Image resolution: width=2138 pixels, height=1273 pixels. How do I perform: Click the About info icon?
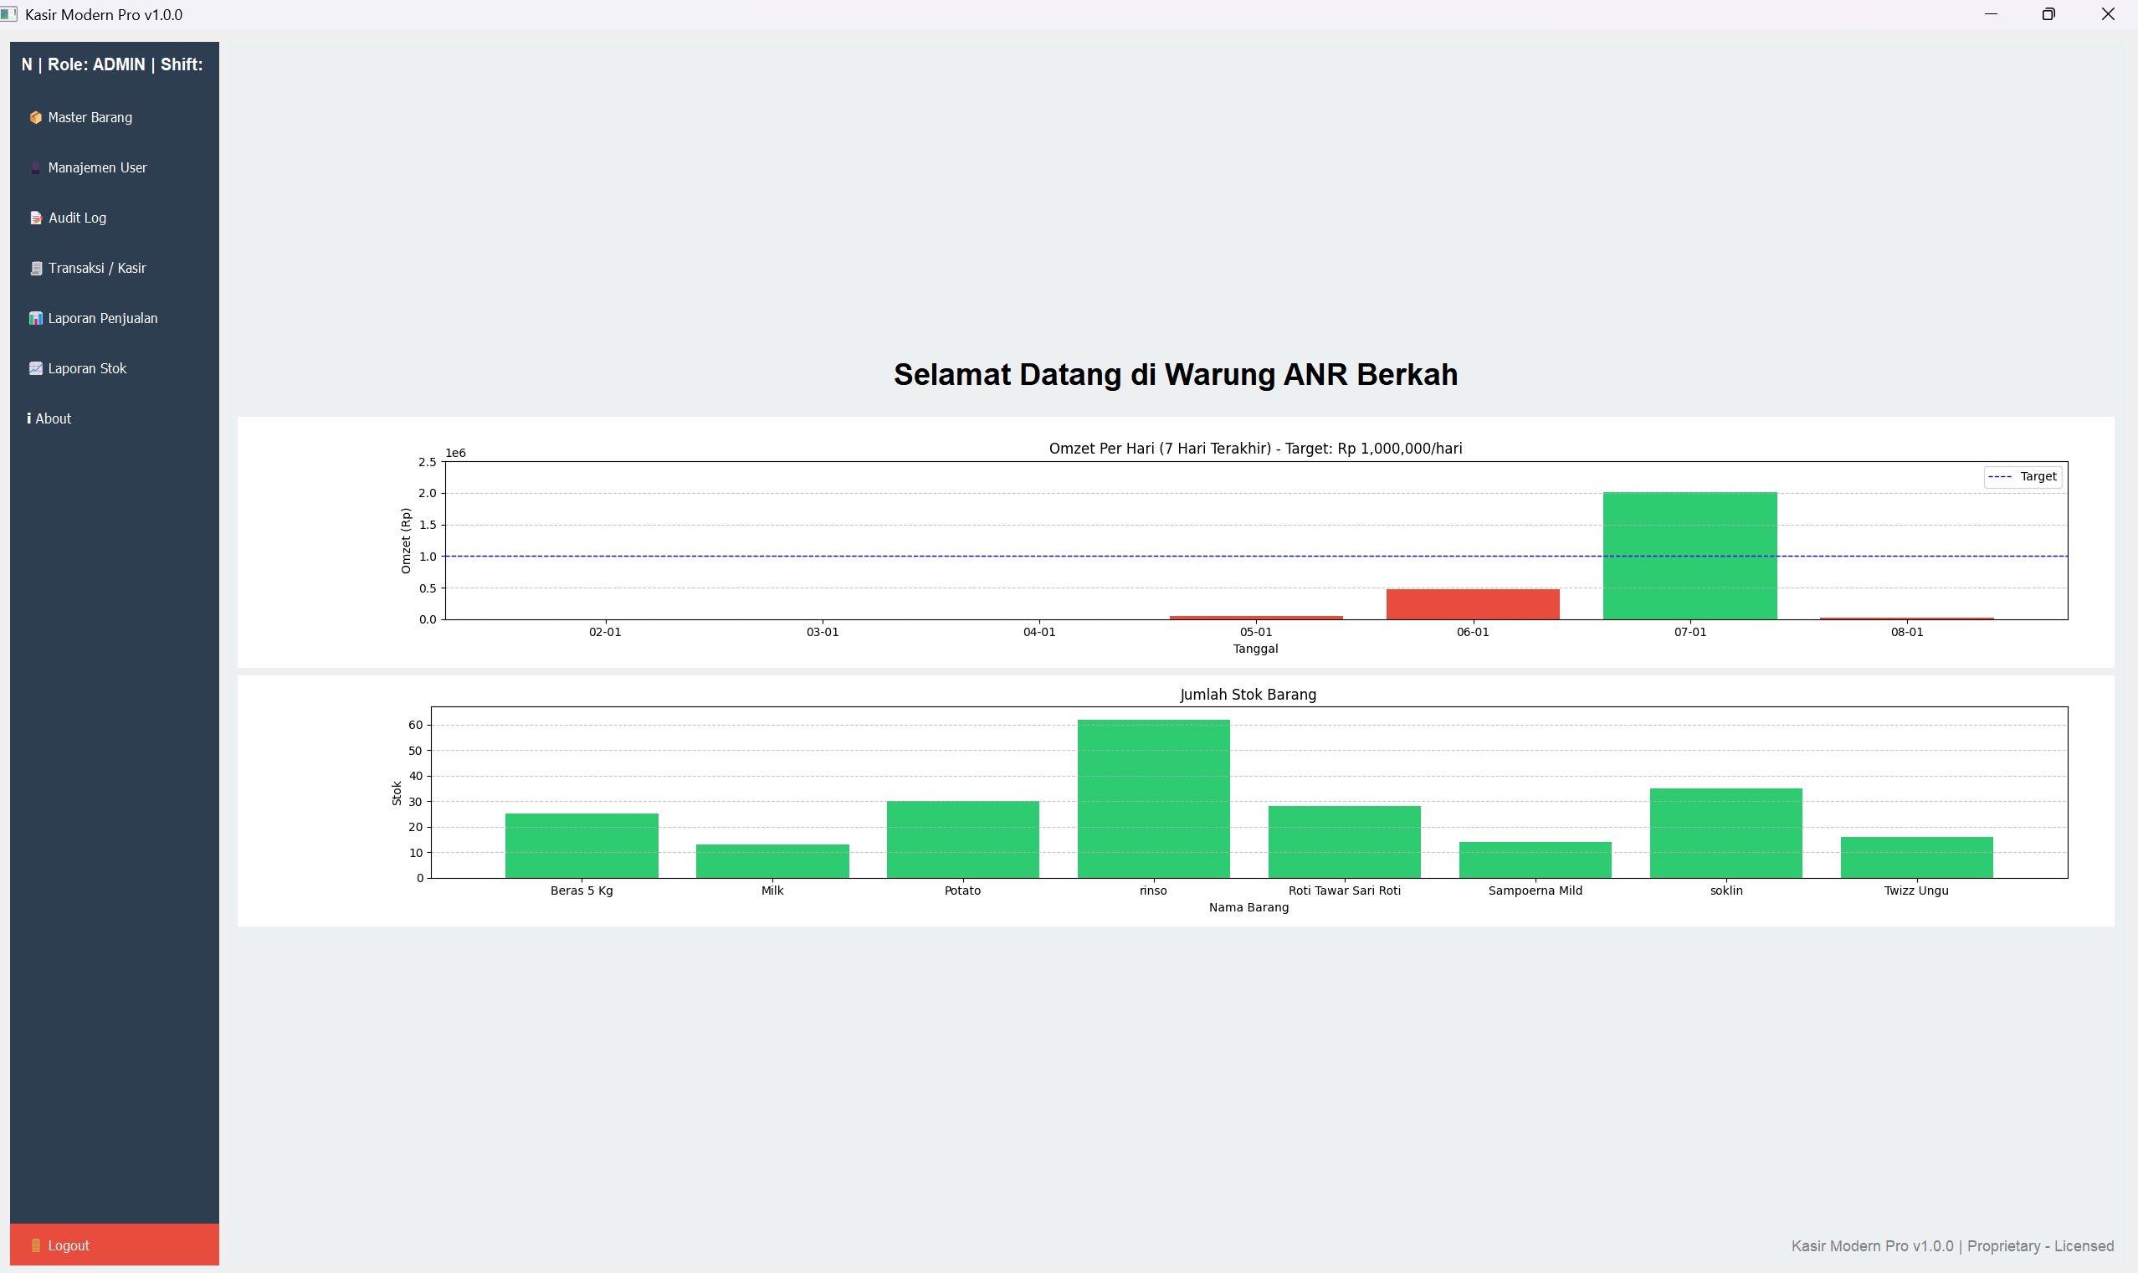click(29, 418)
